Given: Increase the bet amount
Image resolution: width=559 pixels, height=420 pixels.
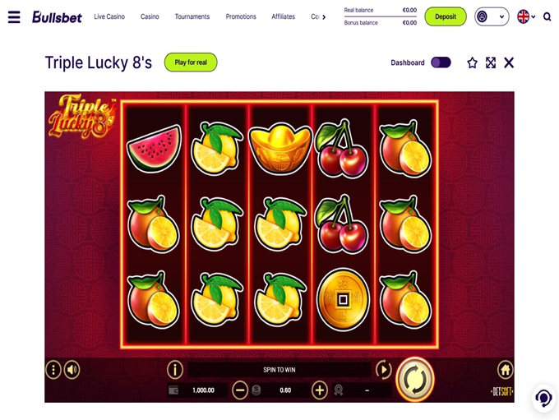Looking at the screenshot, I should [320, 390].
